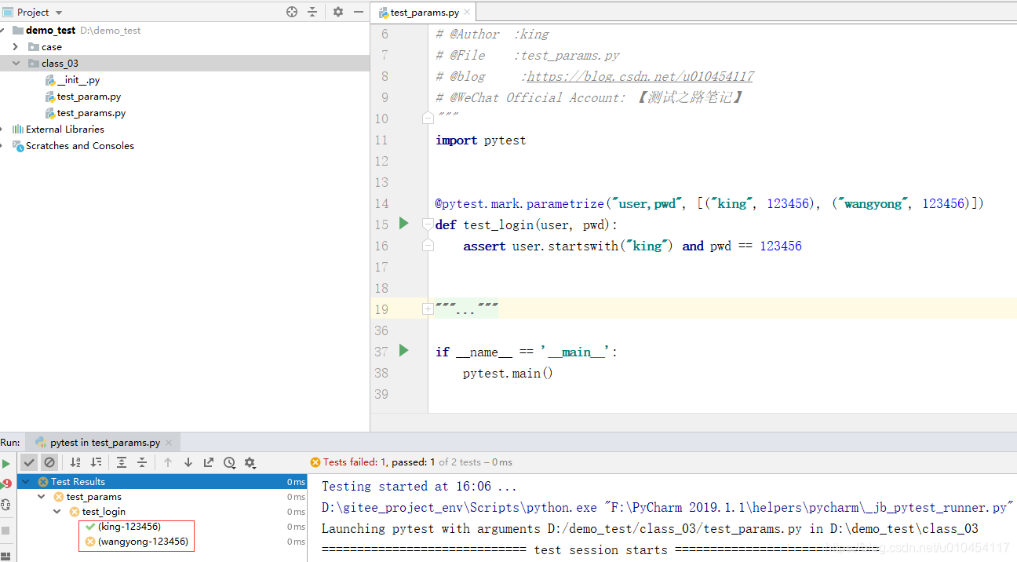Expand the folded docstring block

tap(428, 309)
